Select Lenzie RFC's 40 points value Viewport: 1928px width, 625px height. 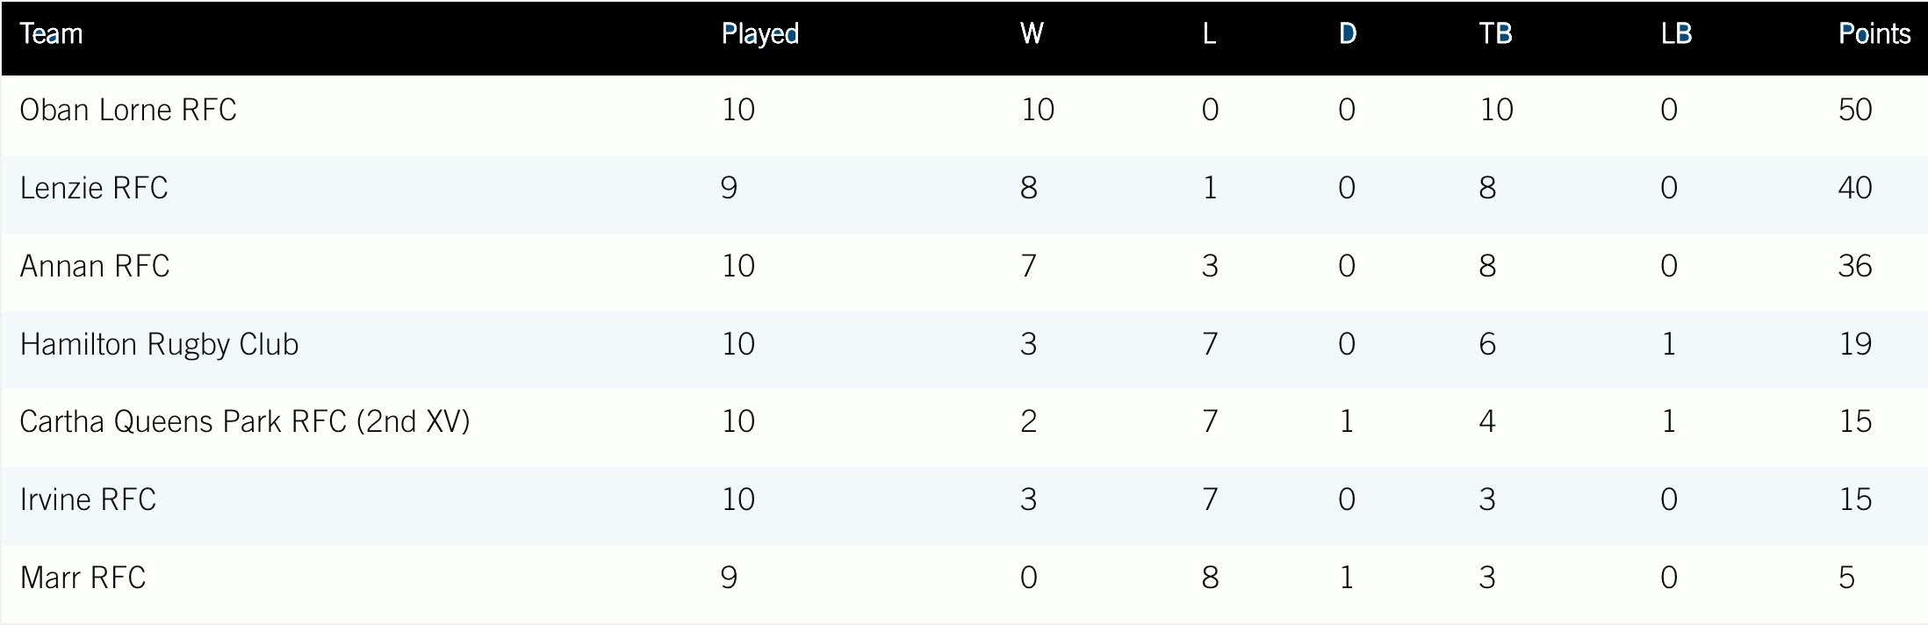[x=1854, y=188]
